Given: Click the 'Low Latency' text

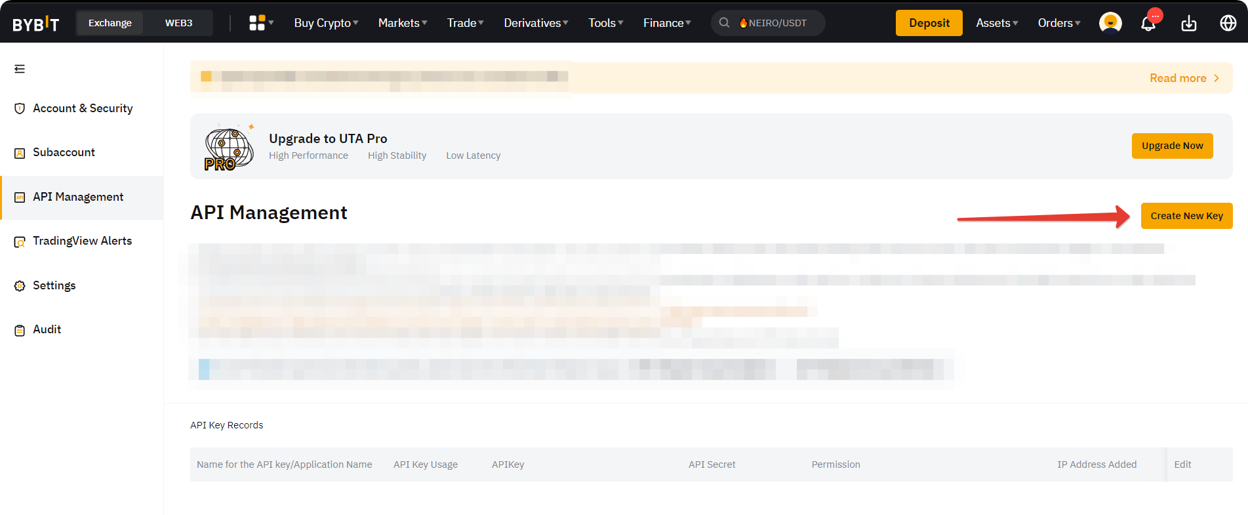Looking at the screenshot, I should point(473,155).
